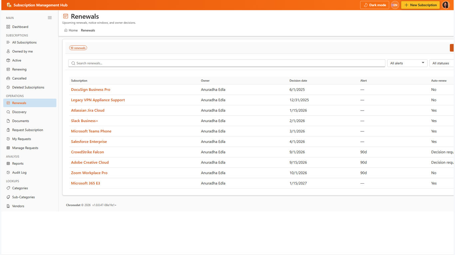
Task: Open Owned by me menu item
Action: point(30,51)
